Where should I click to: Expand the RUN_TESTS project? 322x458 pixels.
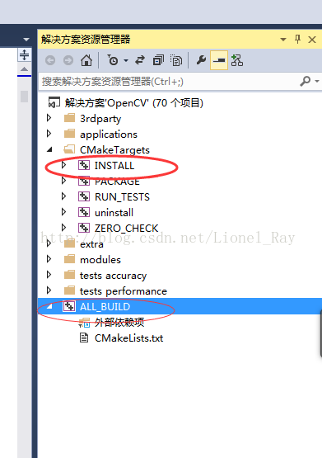click(63, 196)
